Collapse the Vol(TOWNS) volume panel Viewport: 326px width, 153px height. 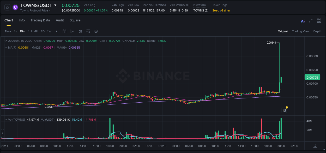5,119
